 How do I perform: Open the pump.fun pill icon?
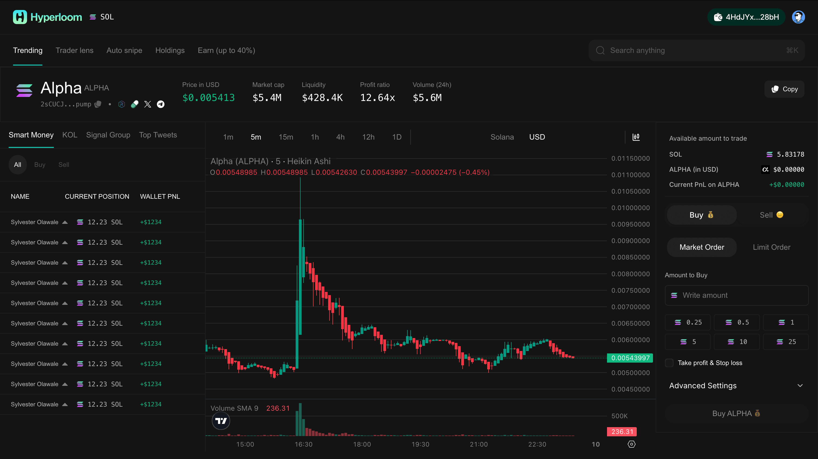[135, 104]
